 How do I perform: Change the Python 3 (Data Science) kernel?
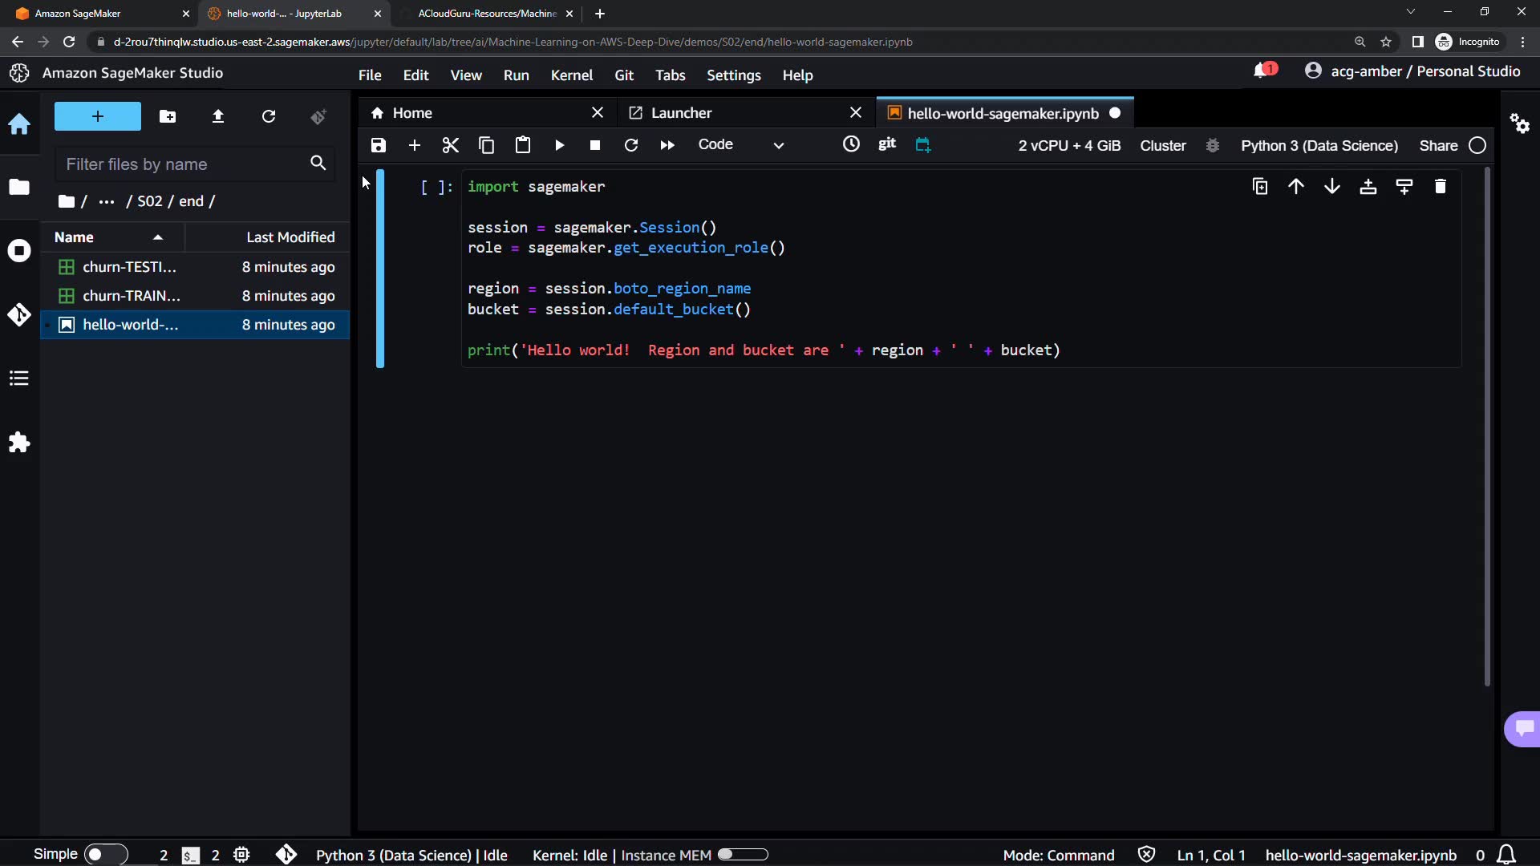pyautogui.click(x=1319, y=146)
